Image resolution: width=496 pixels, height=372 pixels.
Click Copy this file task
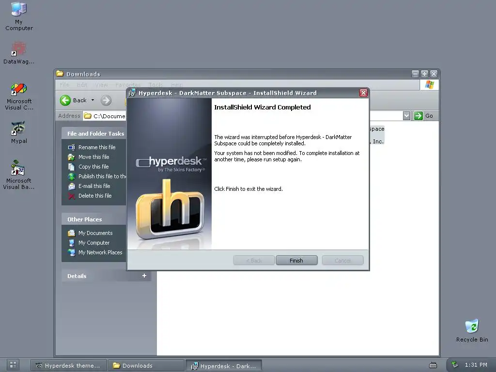click(x=93, y=167)
